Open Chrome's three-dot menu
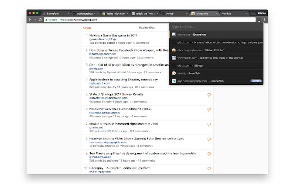The width and height of the screenshot is (294, 184). tap(264, 20)
